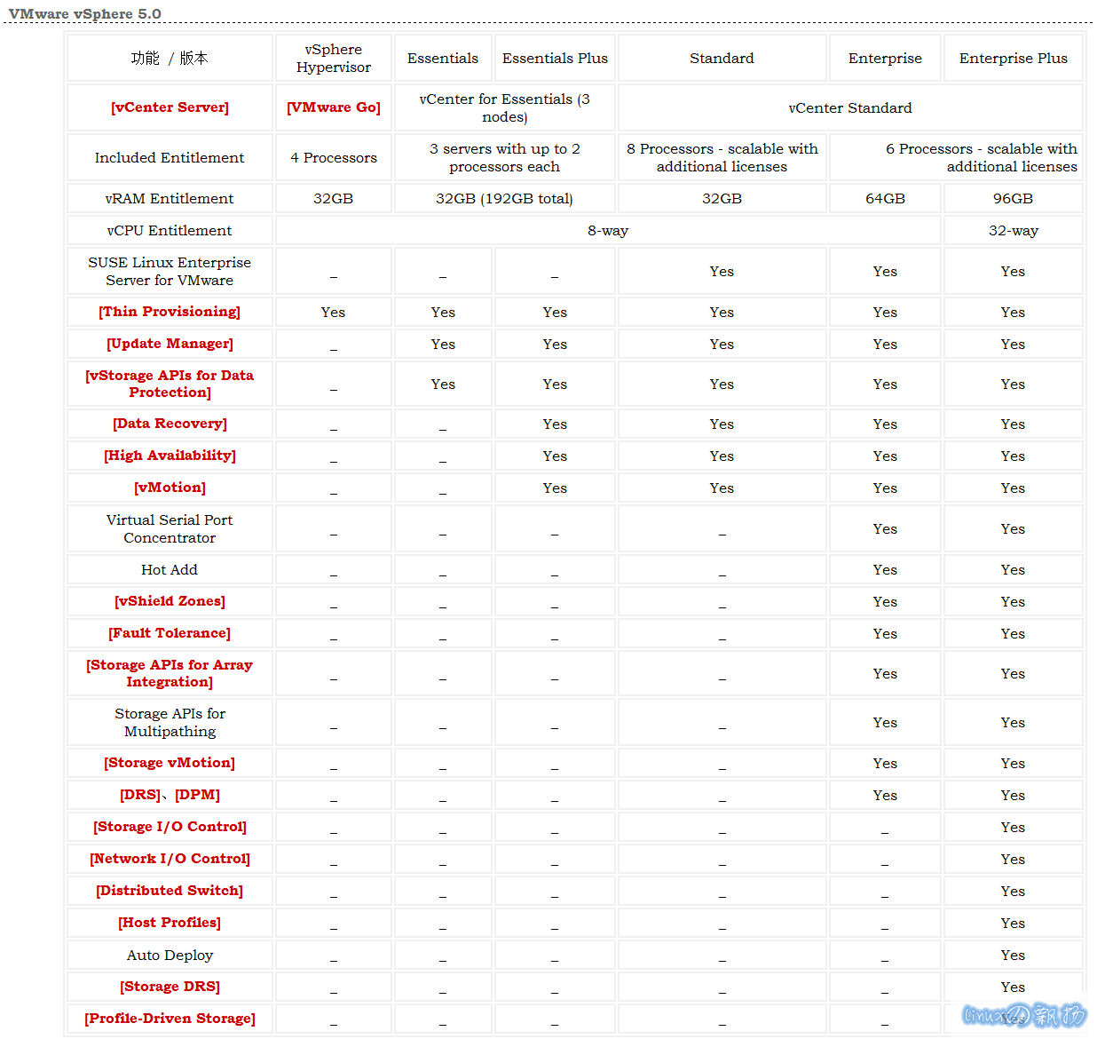Follow the Distributed Switch link
This screenshot has height=1047, width=1105.
(170, 891)
